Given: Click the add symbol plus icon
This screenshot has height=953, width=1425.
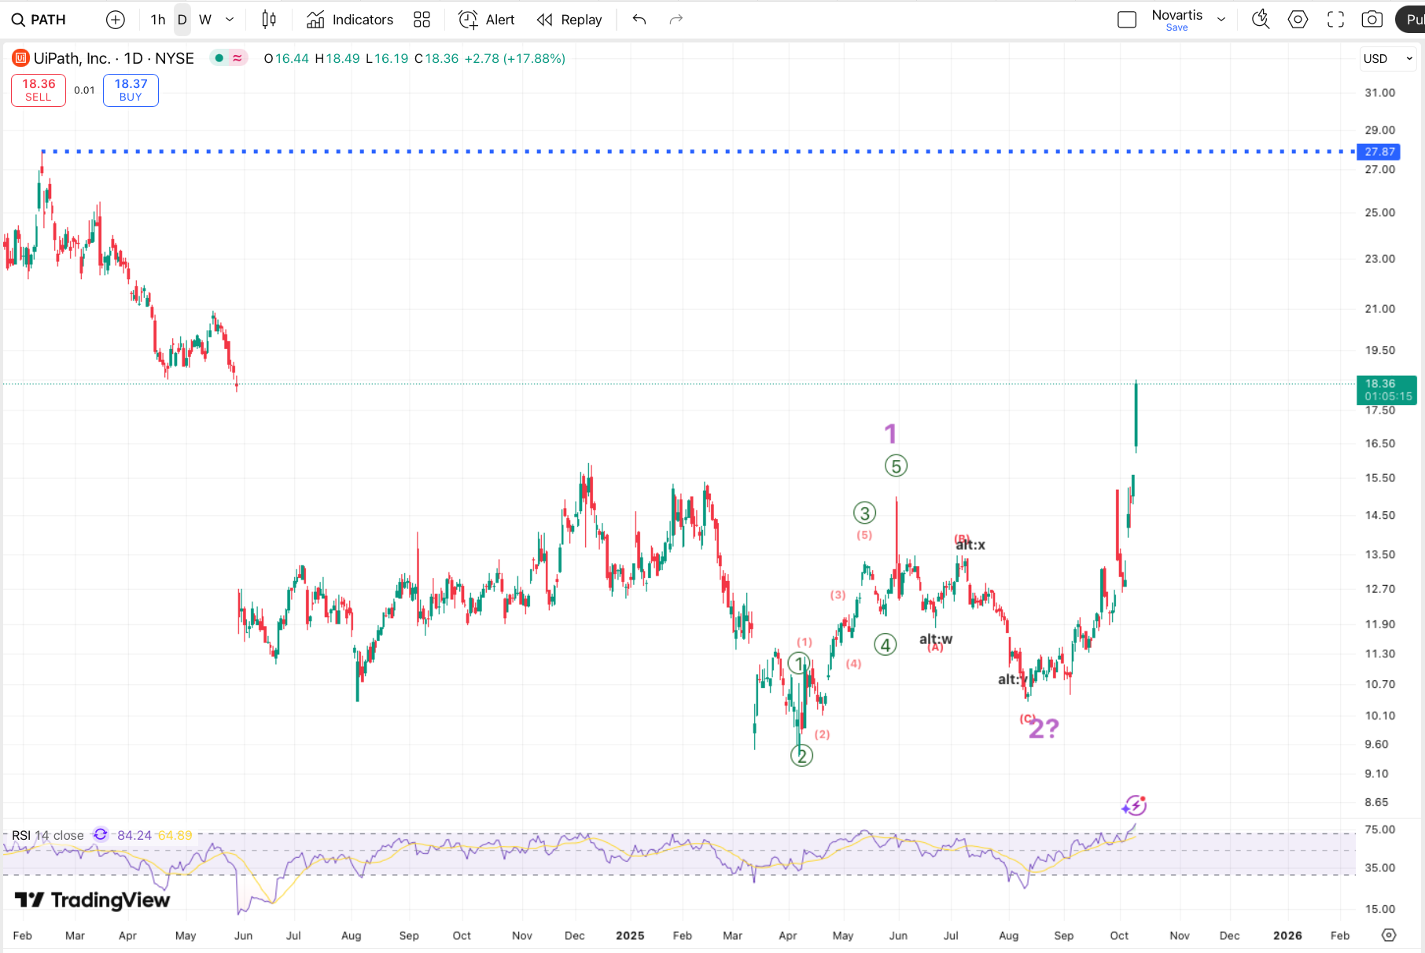Looking at the screenshot, I should tap(116, 20).
